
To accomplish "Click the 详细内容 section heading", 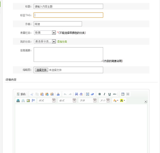I will tap(11, 79).
